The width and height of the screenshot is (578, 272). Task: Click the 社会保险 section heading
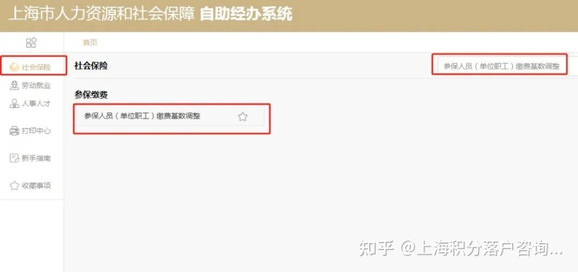(91, 66)
